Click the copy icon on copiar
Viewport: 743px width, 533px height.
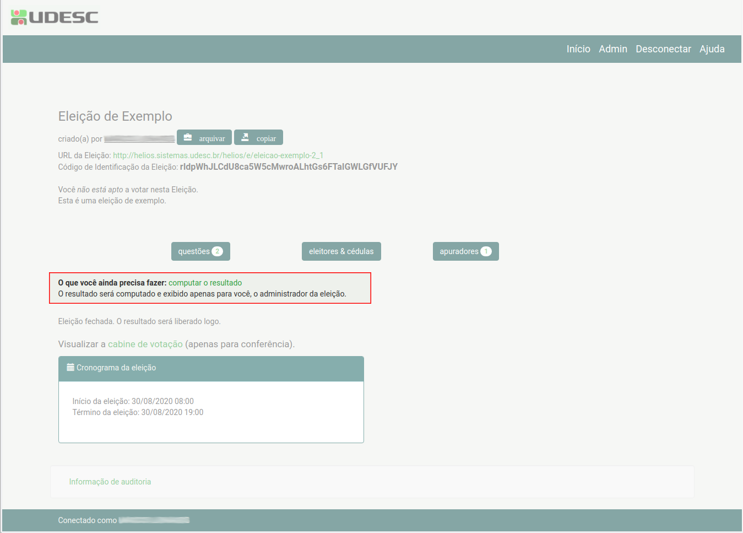click(x=245, y=137)
